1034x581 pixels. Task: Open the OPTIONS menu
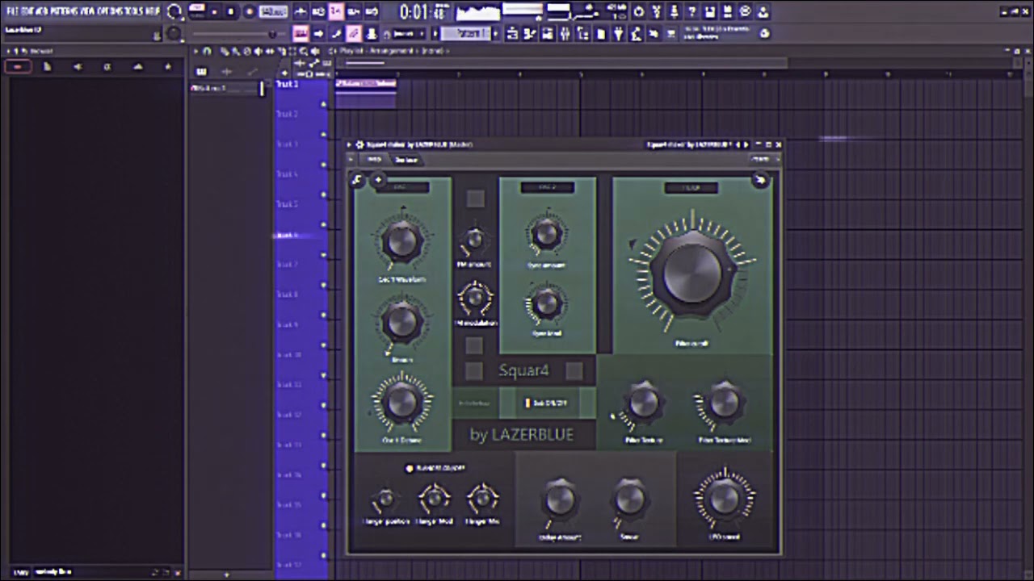109,12
